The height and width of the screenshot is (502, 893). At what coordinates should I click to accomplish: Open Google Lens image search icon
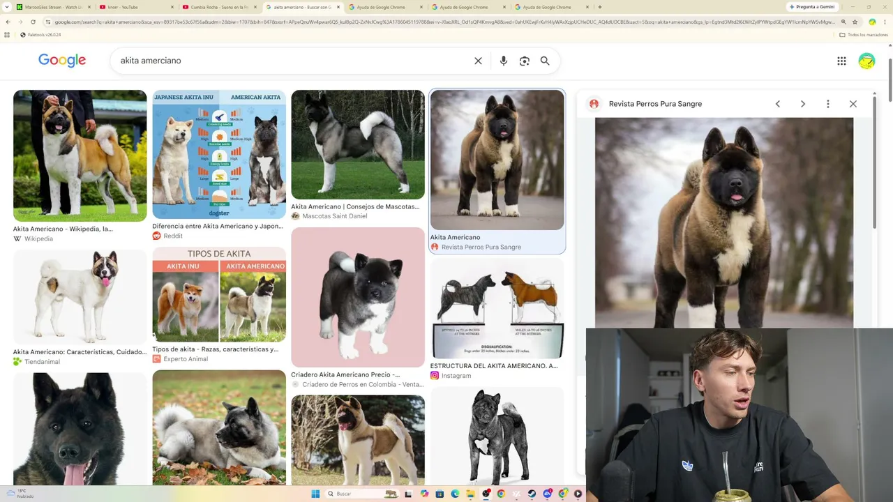tap(525, 61)
